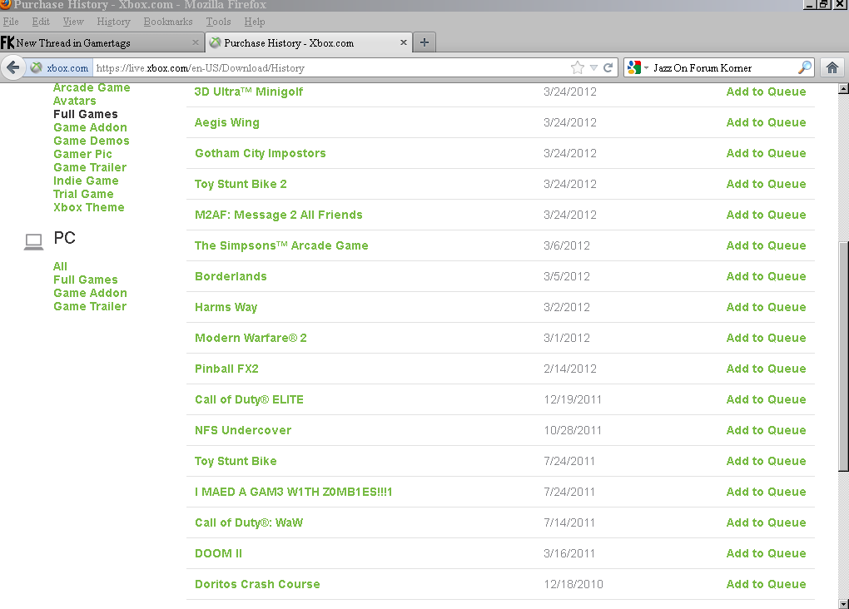Filter by Arcade Game category
Viewport: 849px width, 609px height.
pos(92,87)
